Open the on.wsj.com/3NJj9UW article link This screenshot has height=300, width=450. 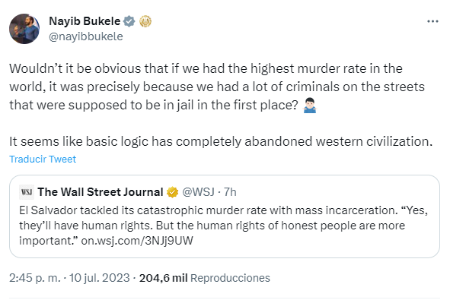(x=137, y=241)
